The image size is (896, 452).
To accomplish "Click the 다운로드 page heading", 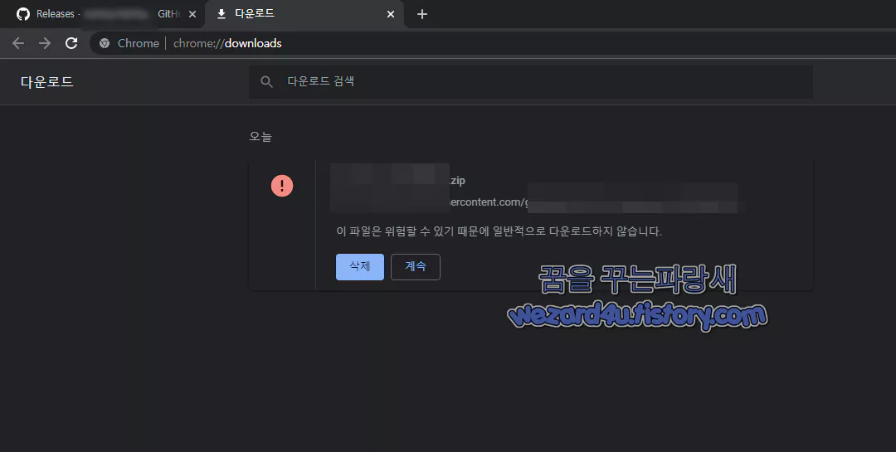I will tap(46, 82).
